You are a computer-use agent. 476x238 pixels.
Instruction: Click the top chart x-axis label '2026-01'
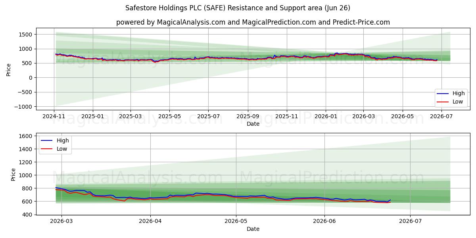coord(325,116)
